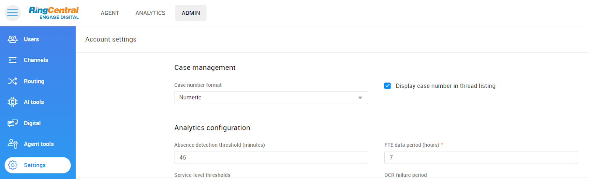Click the Channels arrows icon
The width and height of the screenshot is (589, 179).
[x=13, y=60]
